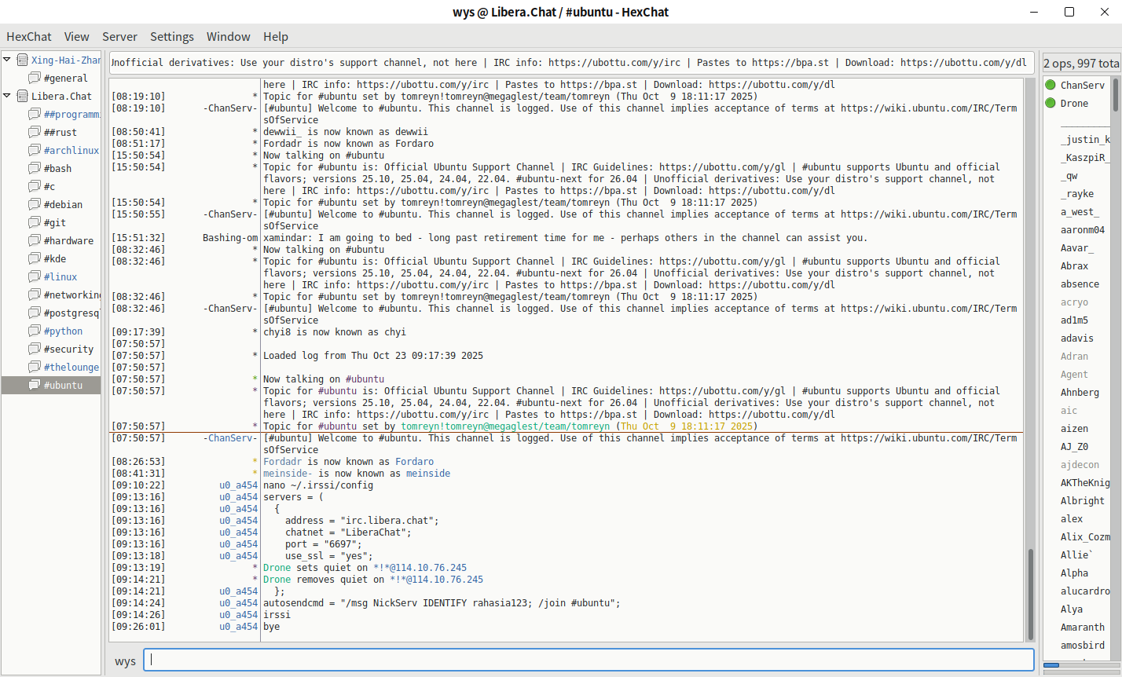1122x677 pixels.
Task: Collapse the Xing-Hai-Zhan server tree
Action: click(x=7, y=60)
